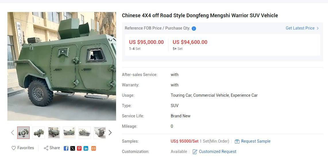The height and width of the screenshot is (161, 328).
Task: Select the third vehicle thumbnail
Action: click(x=54, y=133)
